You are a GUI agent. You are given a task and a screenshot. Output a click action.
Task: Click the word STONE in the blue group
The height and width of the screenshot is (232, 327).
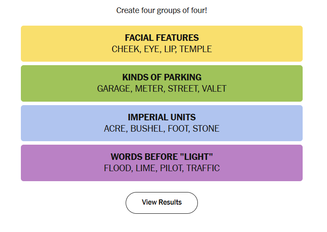click(x=206, y=129)
